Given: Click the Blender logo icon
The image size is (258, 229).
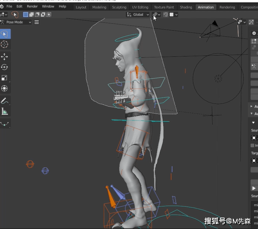Looking at the screenshot, I should point(1,6).
